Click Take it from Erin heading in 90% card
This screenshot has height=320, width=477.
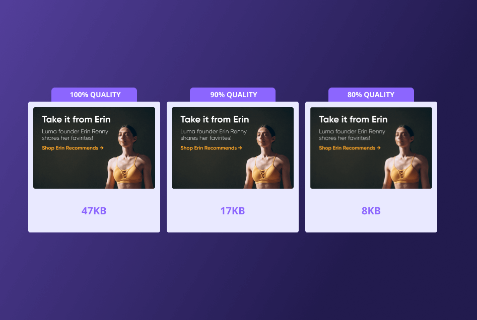click(x=215, y=119)
